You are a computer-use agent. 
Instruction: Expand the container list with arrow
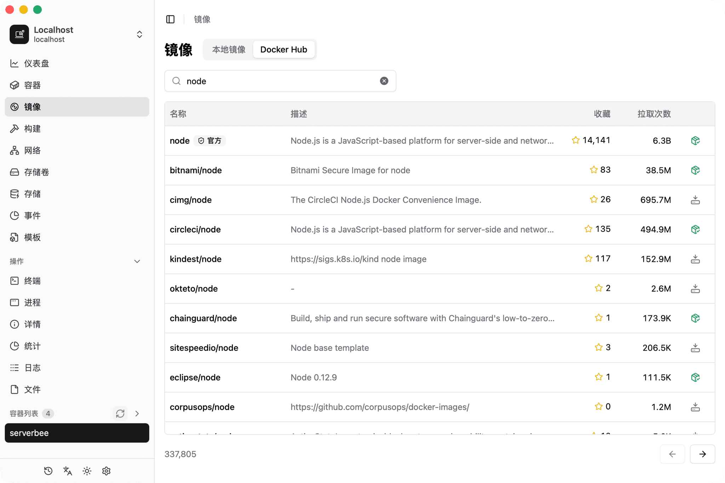pyautogui.click(x=137, y=413)
